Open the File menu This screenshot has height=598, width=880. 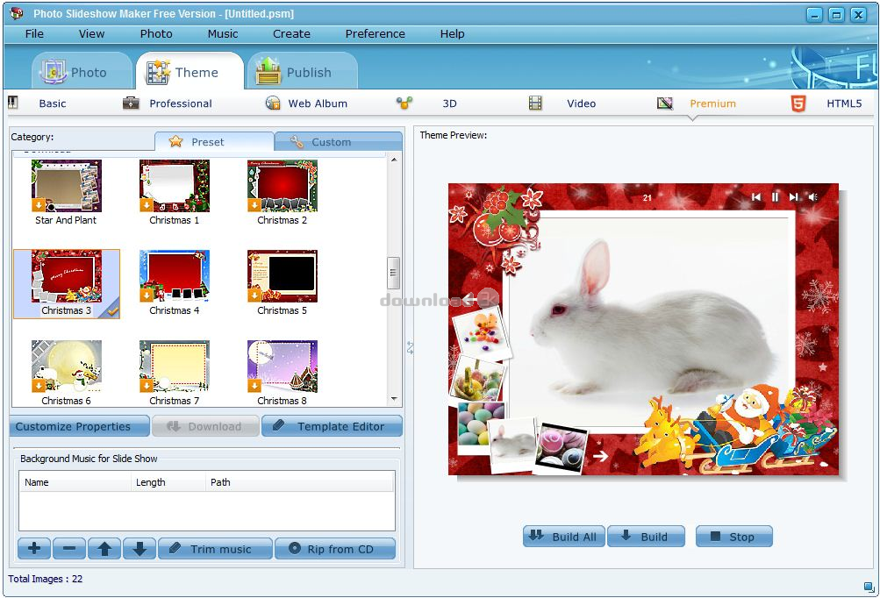click(x=34, y=33)
